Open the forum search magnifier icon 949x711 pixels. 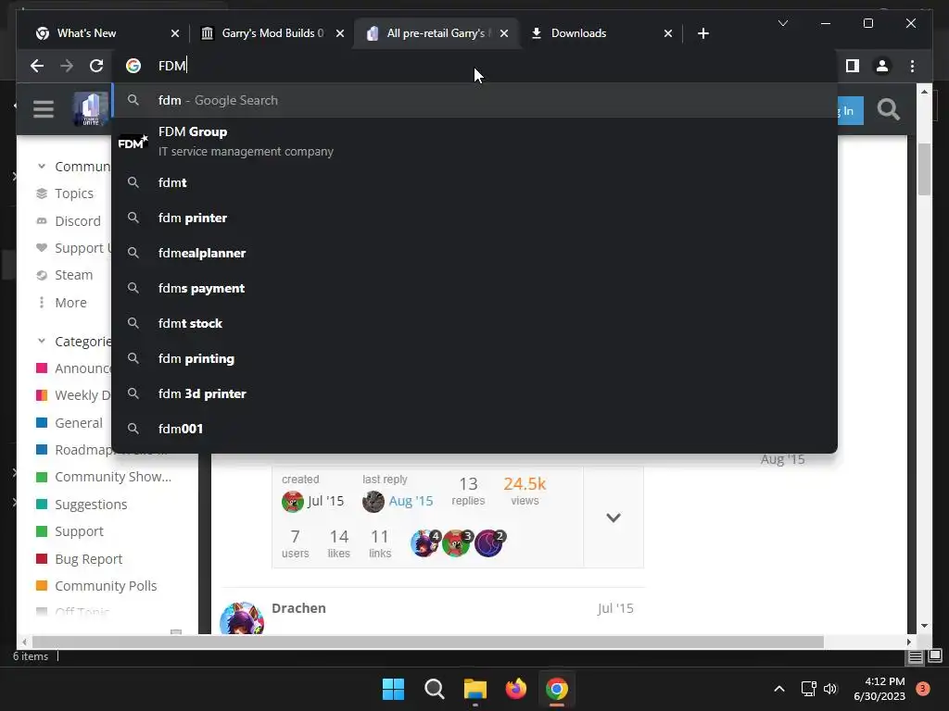click(888, 109)
